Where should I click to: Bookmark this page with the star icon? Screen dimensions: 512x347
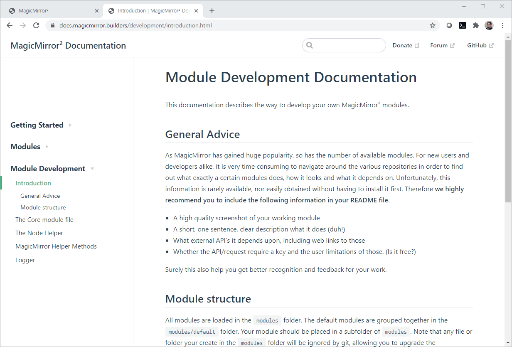click(433, 25)
